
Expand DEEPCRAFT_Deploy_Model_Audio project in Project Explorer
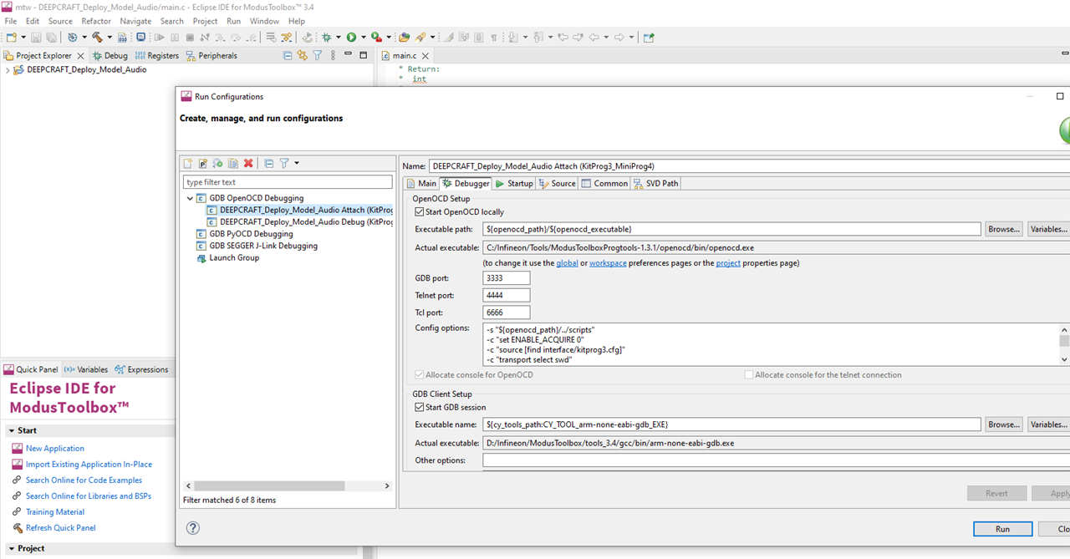(8, 69)
